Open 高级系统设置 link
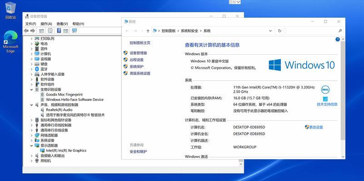Viewport: 364px width, 181px height. tap(140, 73)
